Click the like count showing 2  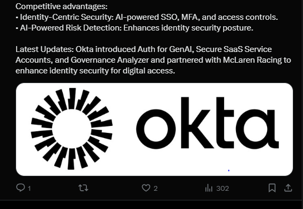[156, 188]
